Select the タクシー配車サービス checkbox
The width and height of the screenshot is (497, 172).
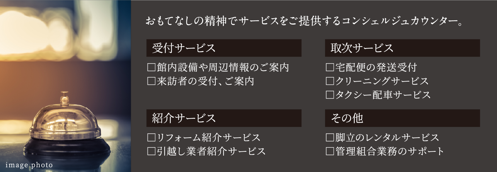329,95
